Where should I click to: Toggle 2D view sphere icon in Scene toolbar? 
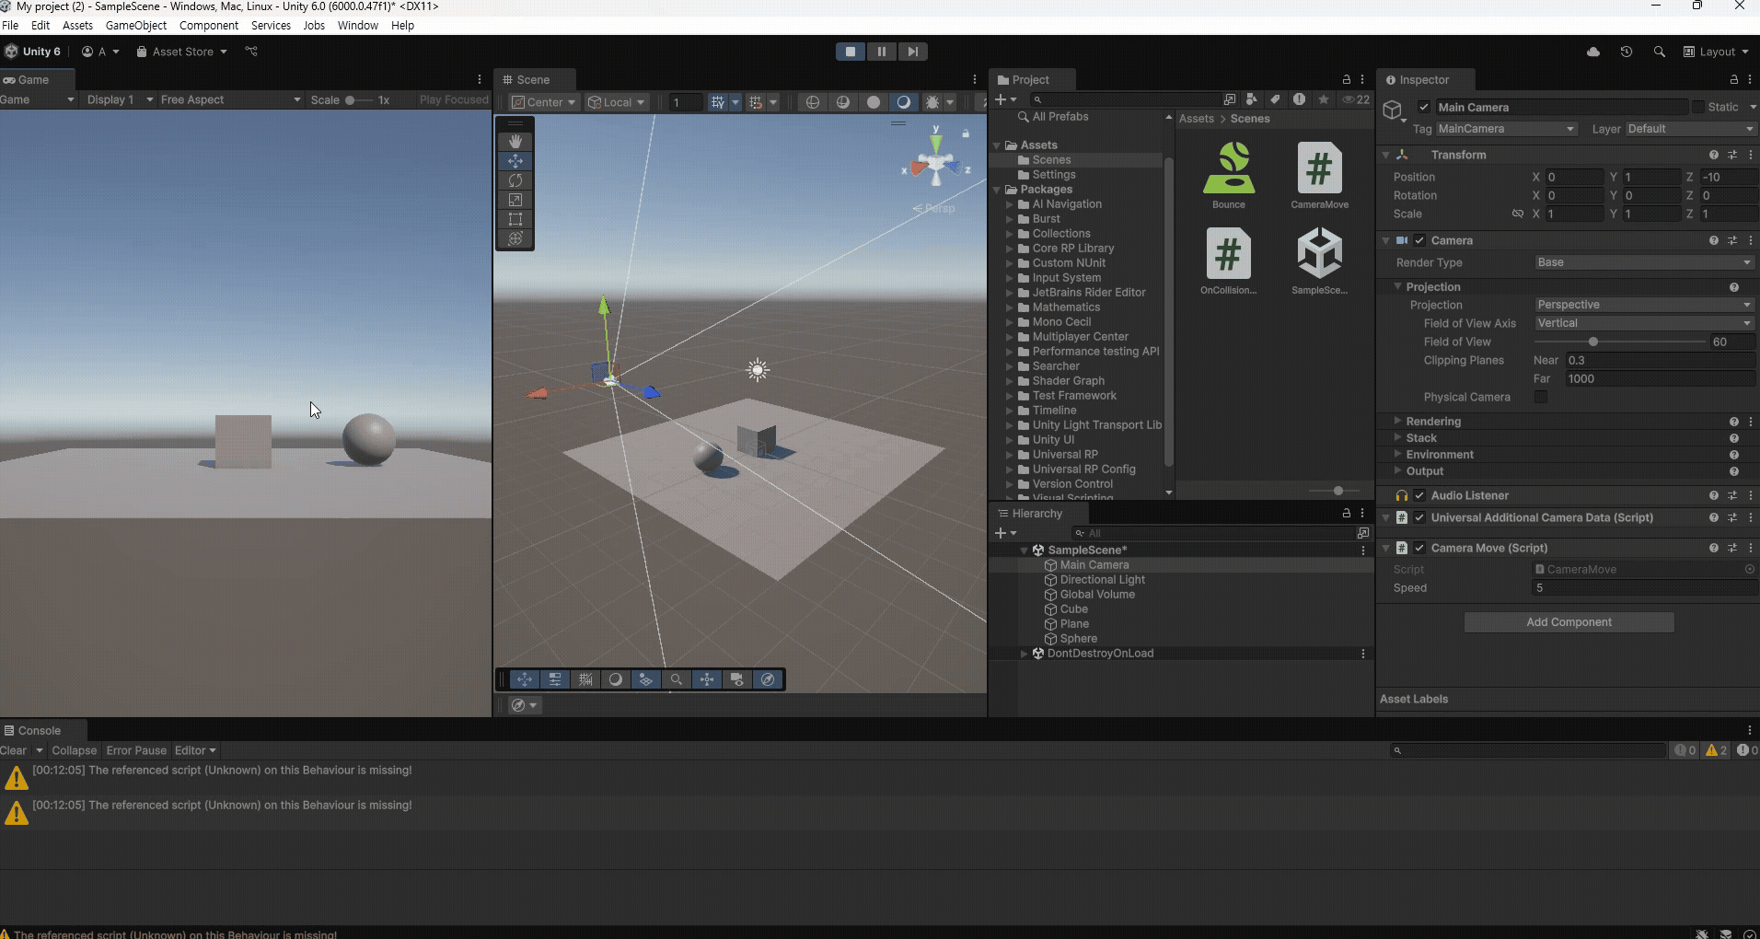[813, 102]
